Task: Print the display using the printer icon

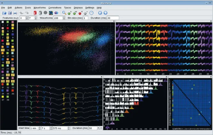Action: pos(15,13)
